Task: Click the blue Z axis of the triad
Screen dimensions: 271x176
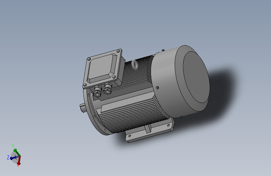Action: point(14,158)
